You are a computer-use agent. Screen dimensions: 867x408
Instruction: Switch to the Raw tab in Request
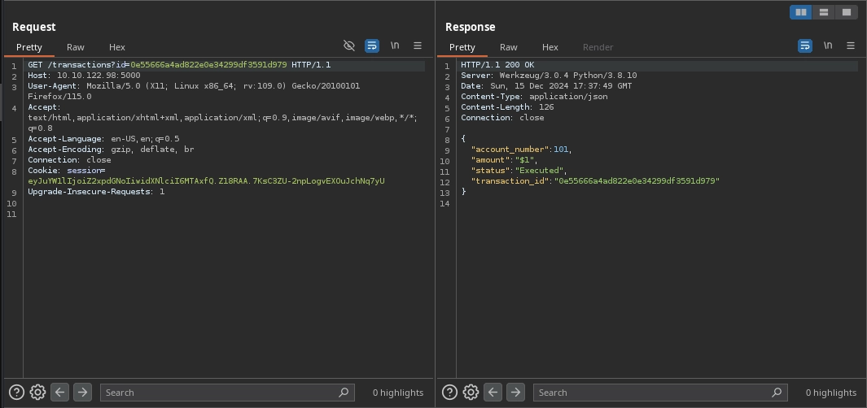(76, 47)
